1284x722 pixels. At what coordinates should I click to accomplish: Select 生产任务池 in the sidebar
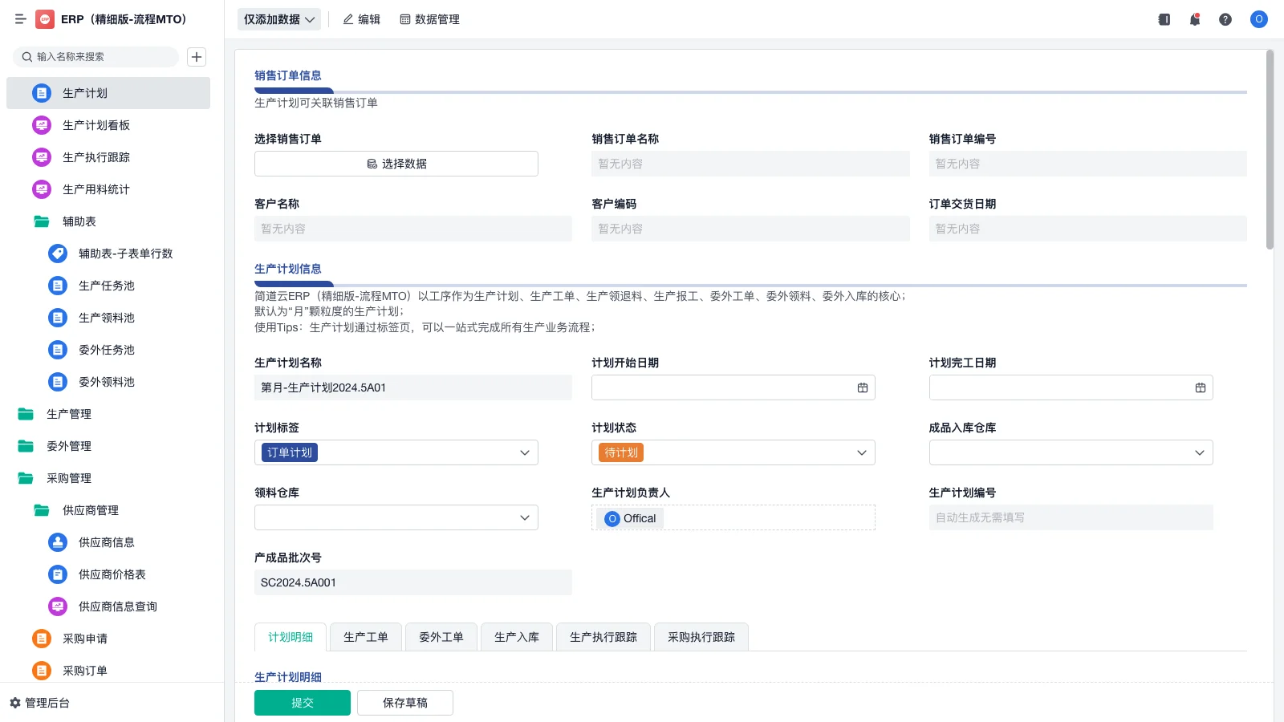[107, 286]
